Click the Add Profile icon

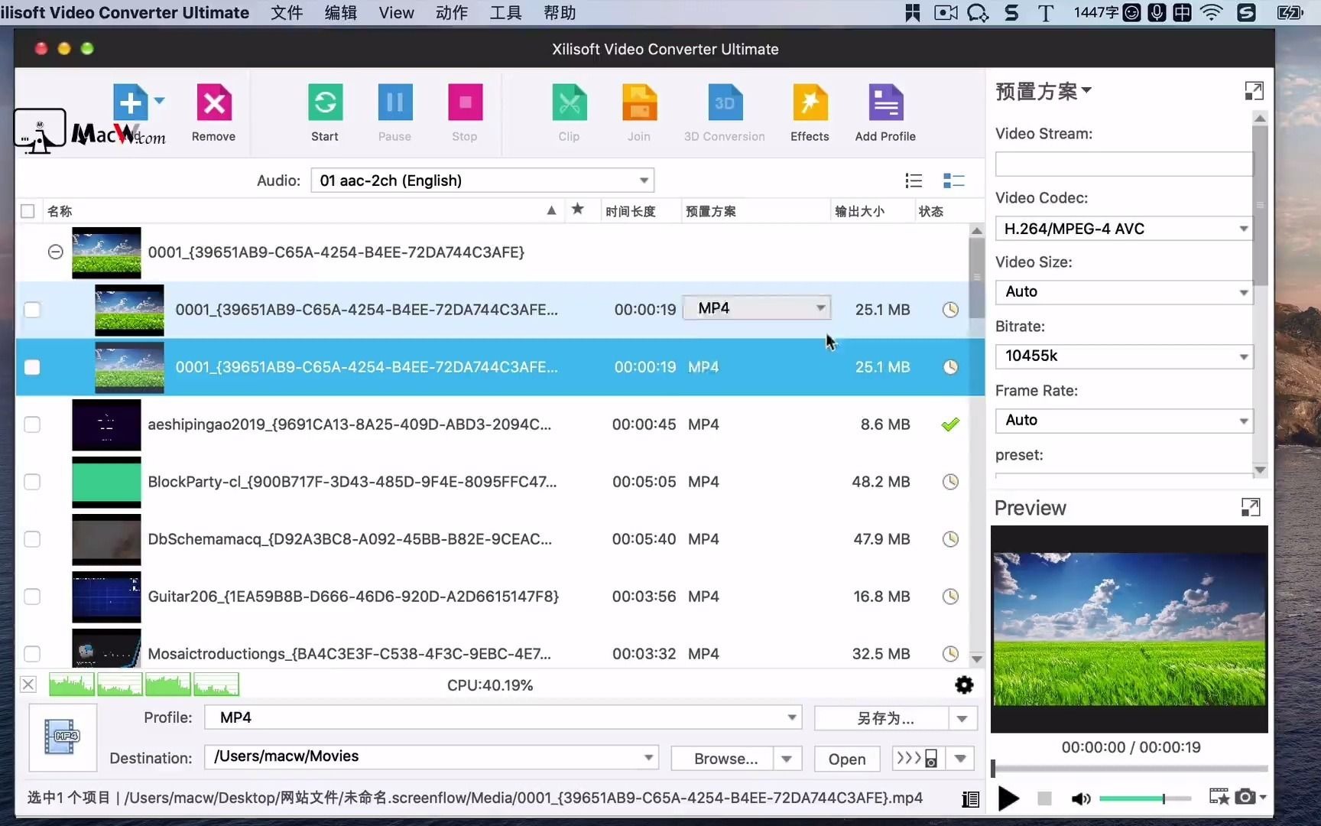tap(886, 102)
